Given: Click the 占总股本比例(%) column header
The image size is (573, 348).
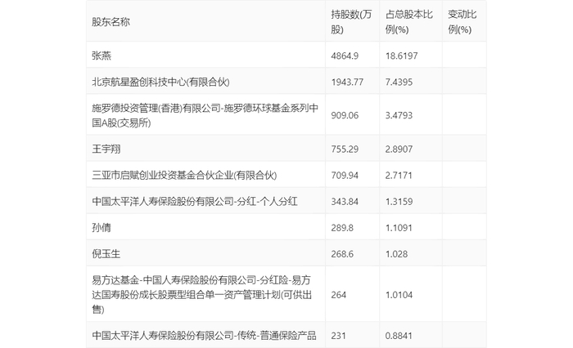Looking at the screenshot, I should [409, 22].
